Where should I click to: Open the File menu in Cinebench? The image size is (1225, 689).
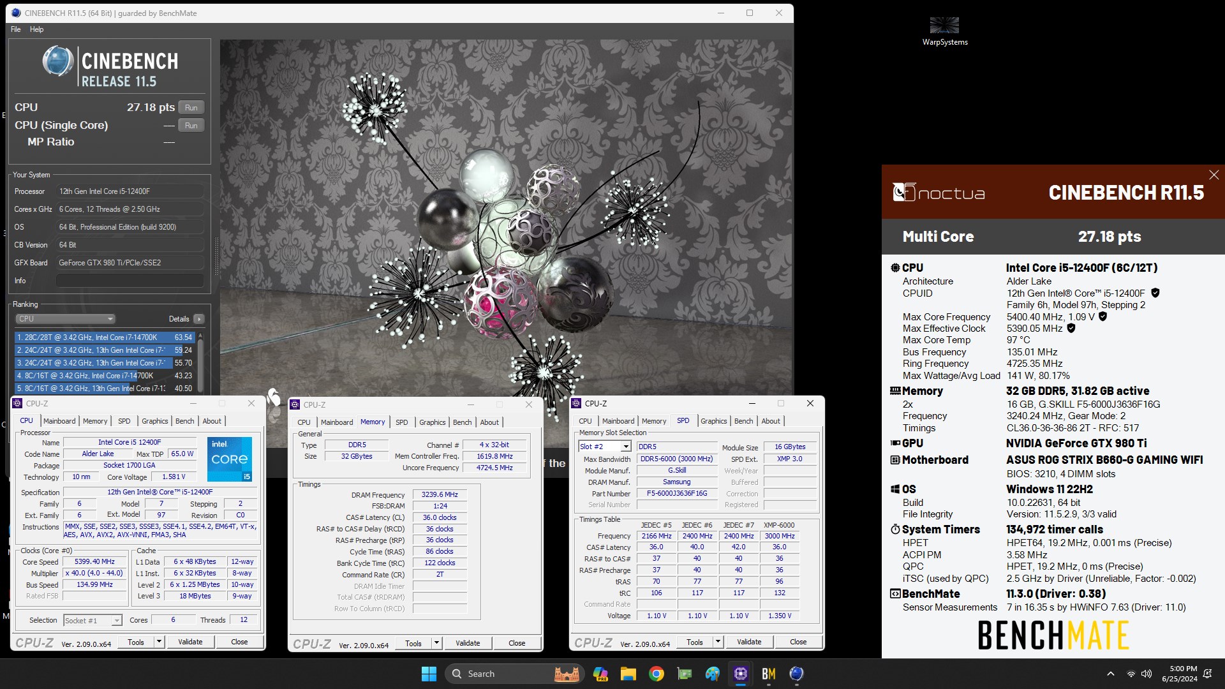coord(16,29)
